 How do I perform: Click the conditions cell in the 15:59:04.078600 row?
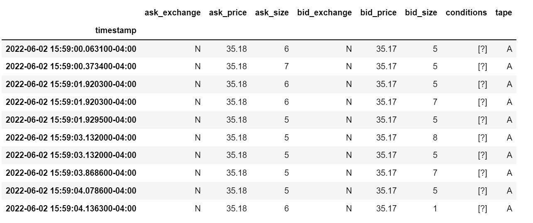tap(482, 191)
